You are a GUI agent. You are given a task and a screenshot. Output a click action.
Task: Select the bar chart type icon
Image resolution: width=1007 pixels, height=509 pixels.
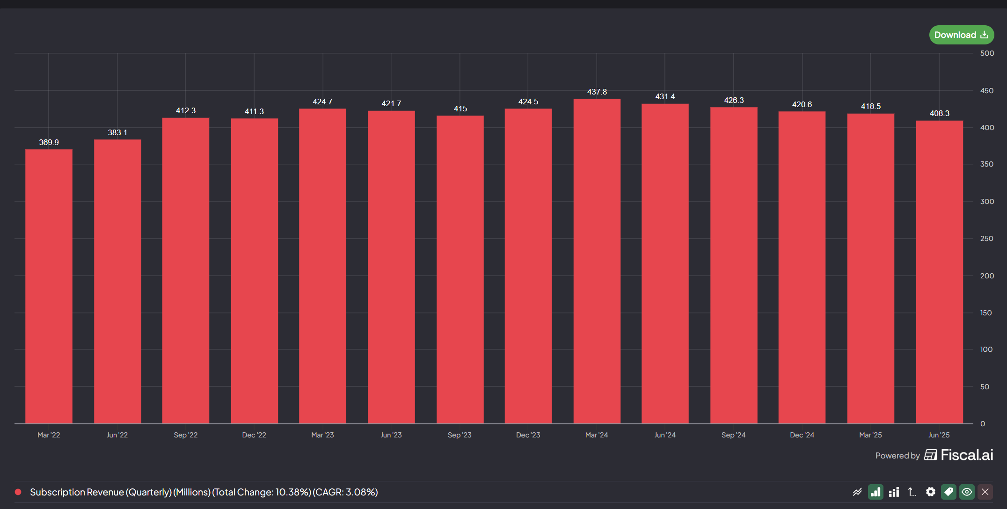click(x=876, y=492)
